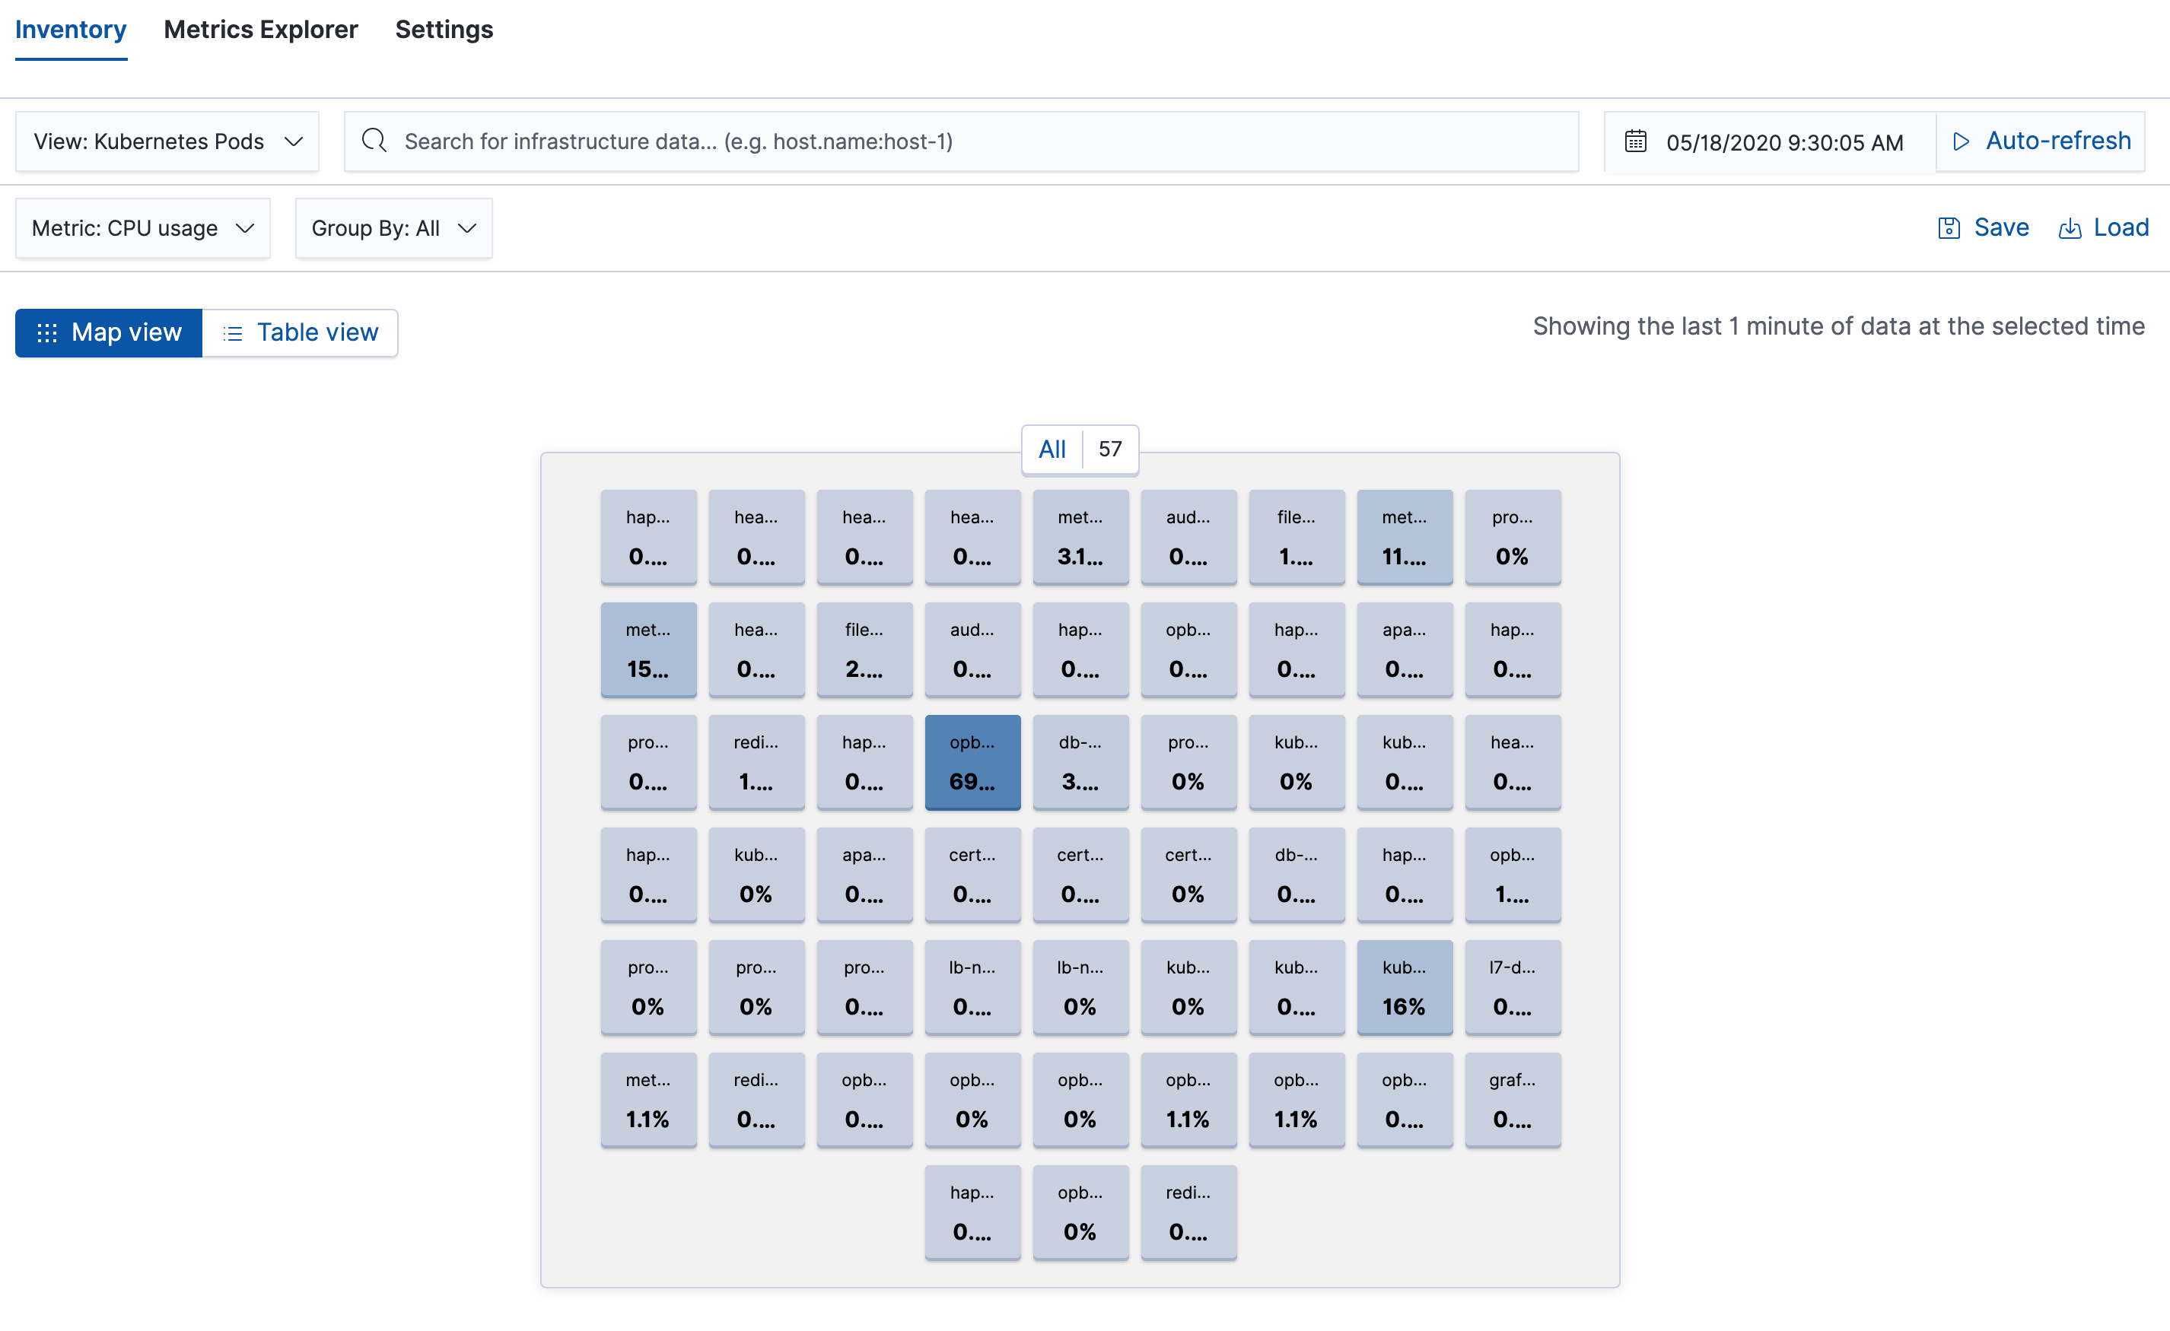Click the Load import icon

2070,228
